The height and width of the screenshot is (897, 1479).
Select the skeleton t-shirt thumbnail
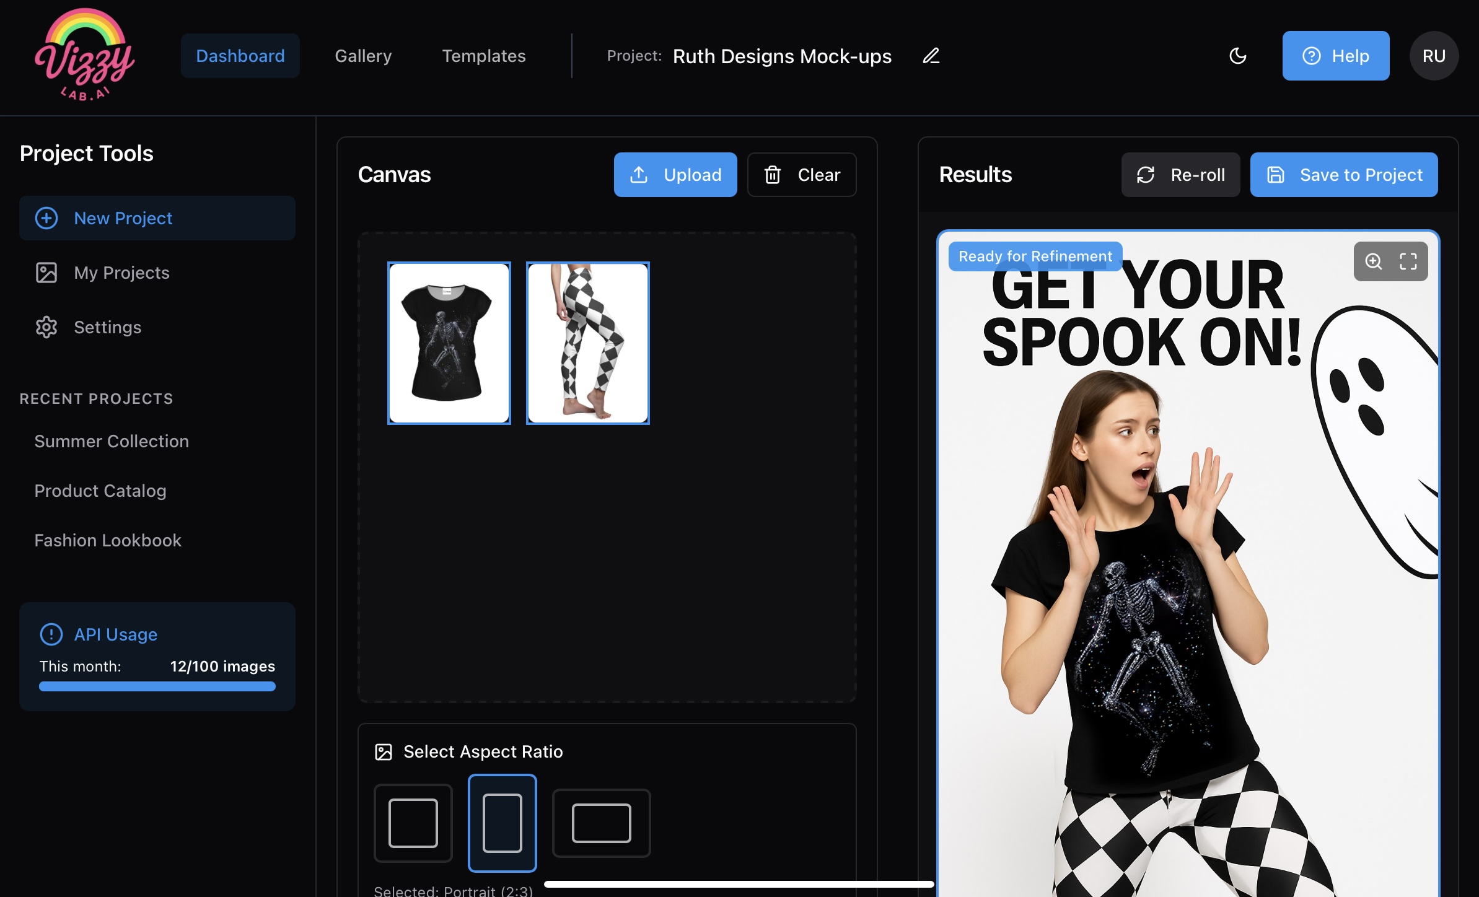pos(449,343)
